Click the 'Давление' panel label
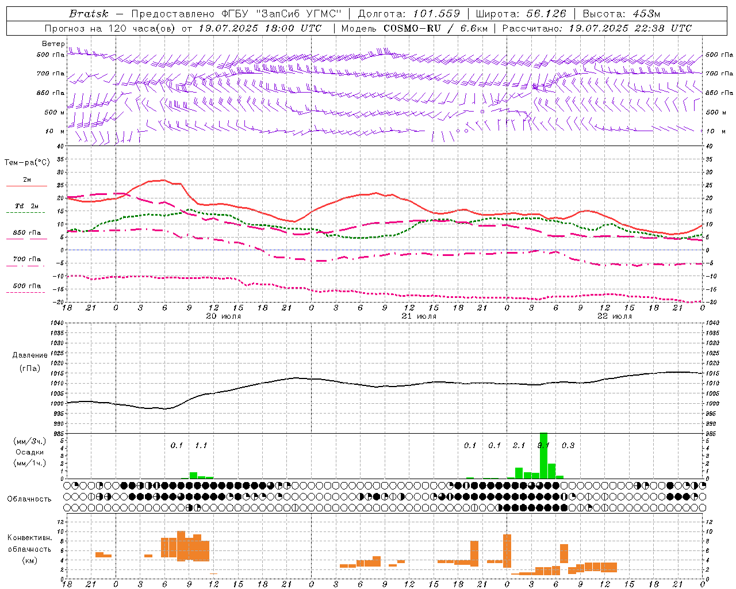 tap(30, 355)
